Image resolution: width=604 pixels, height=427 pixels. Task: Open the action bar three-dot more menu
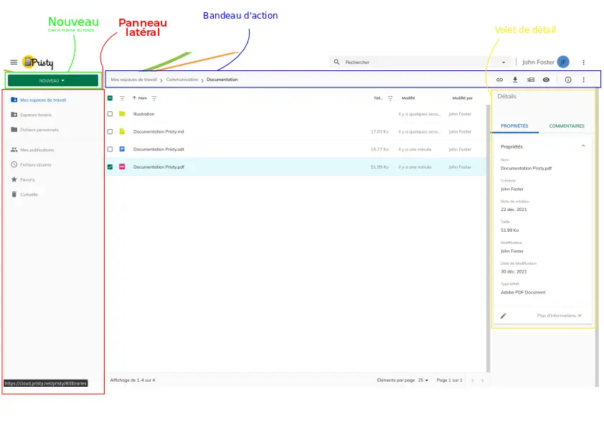583,80
